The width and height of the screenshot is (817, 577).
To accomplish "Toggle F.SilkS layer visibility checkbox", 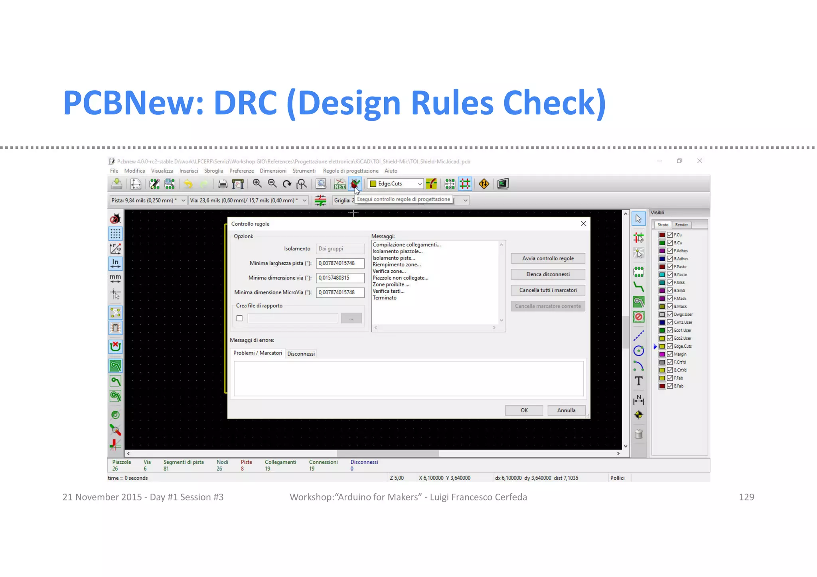I will click(670, 283).
